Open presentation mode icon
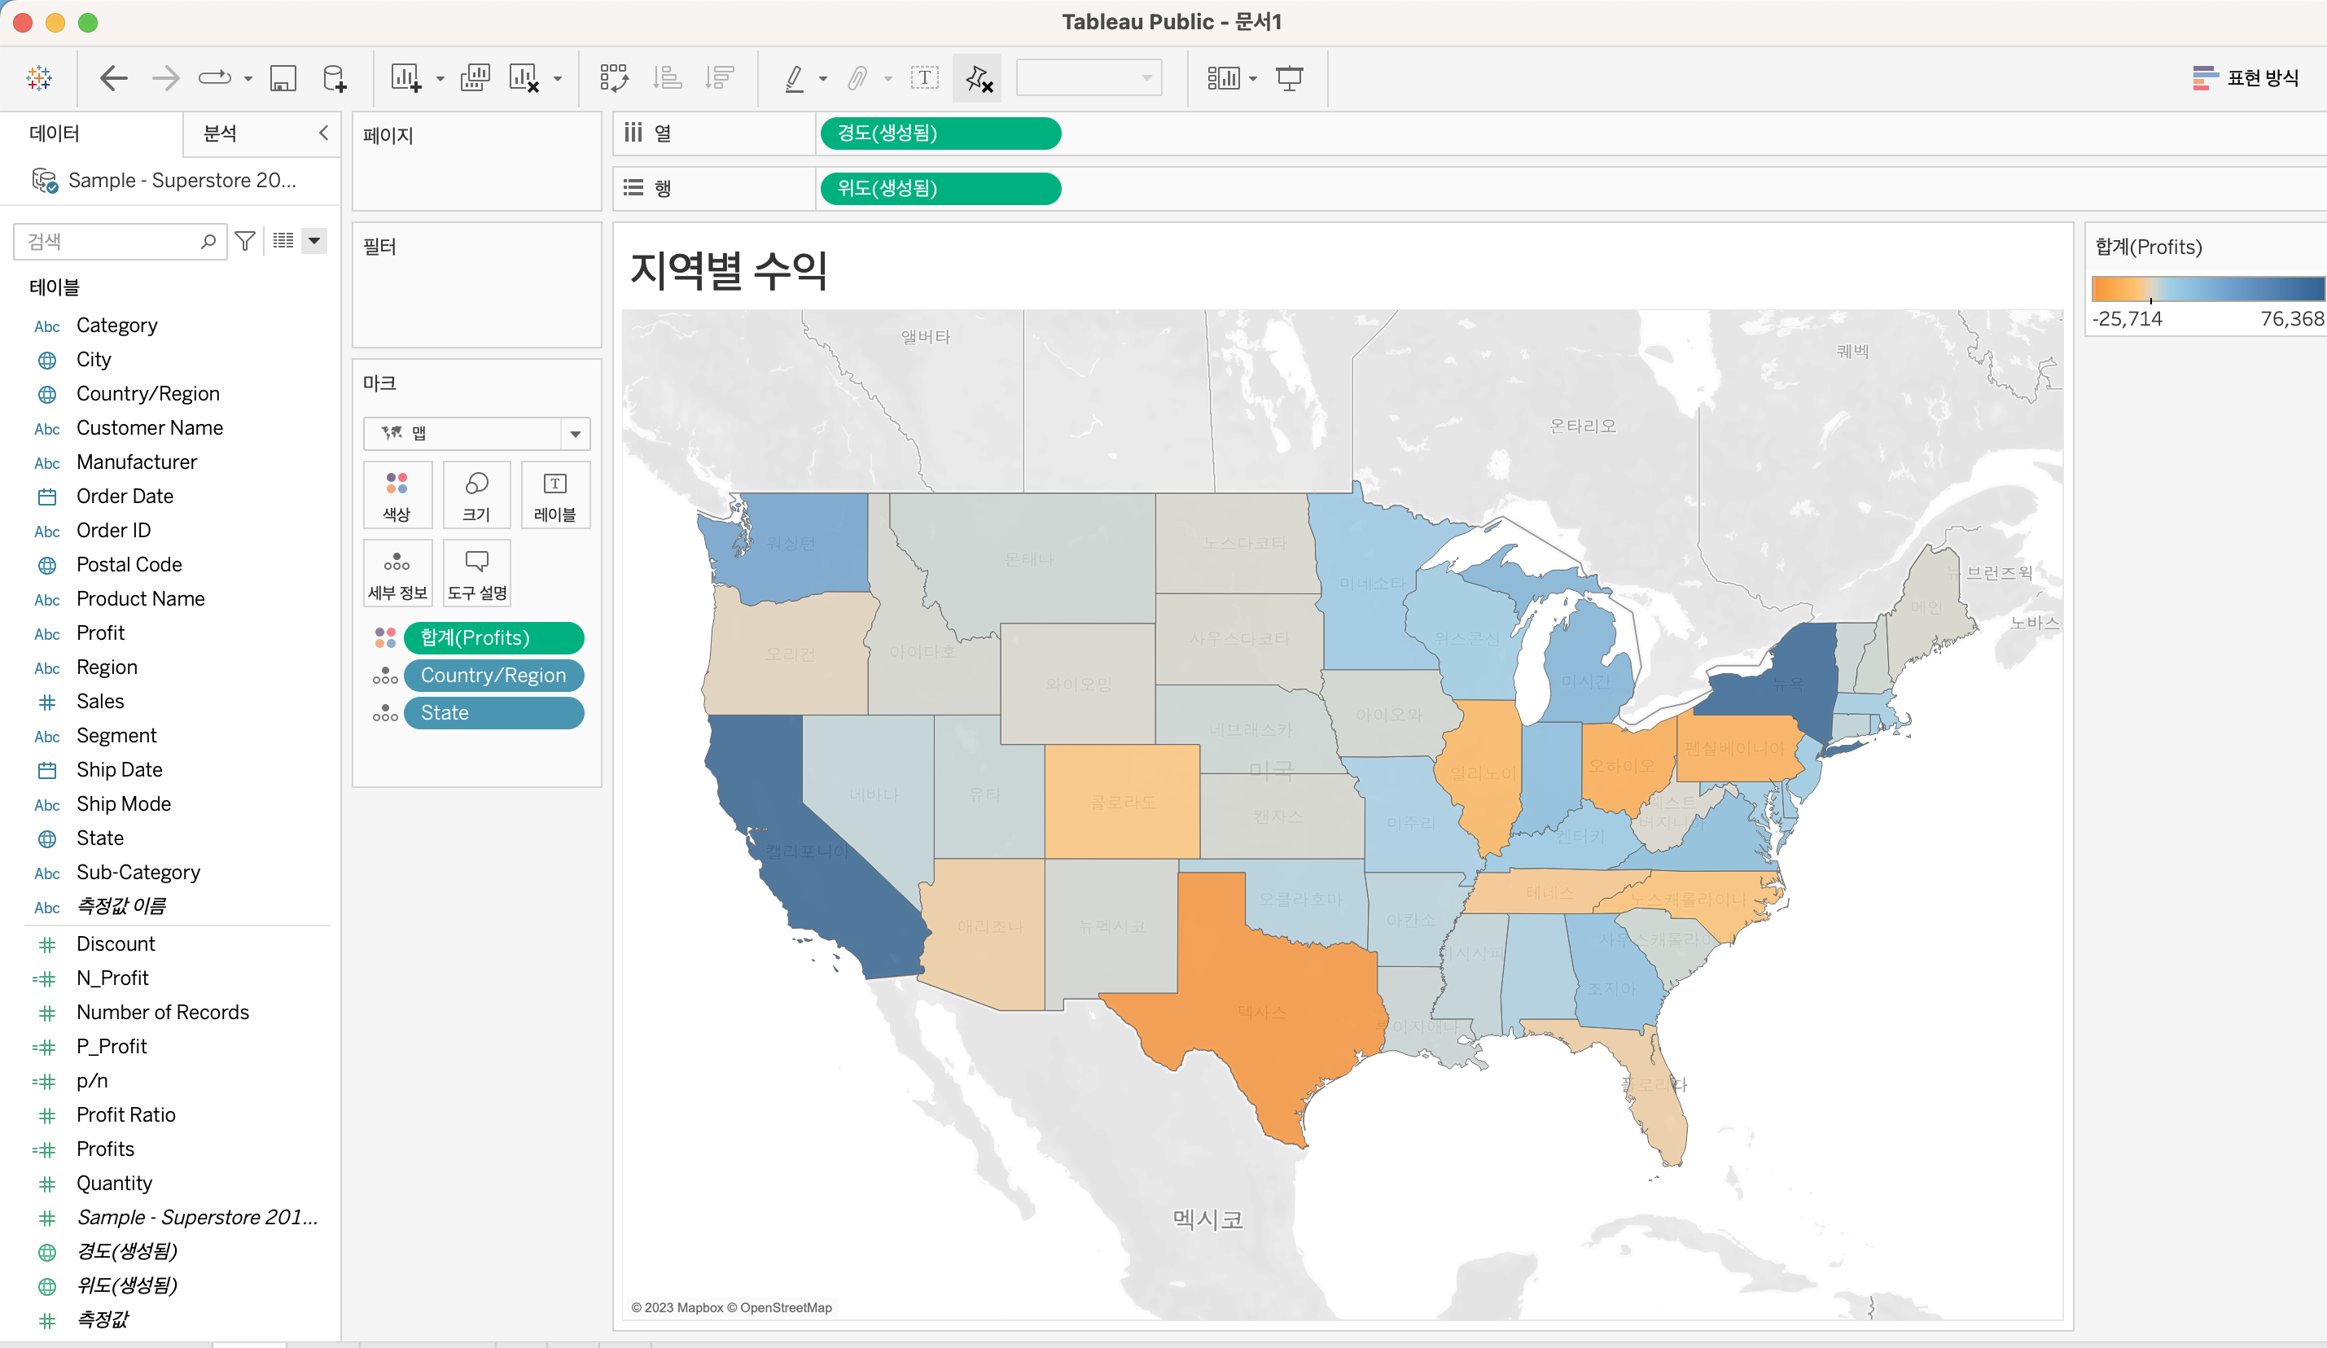The width and height of the screenshot is (2327, 1348). [1289, 78]
